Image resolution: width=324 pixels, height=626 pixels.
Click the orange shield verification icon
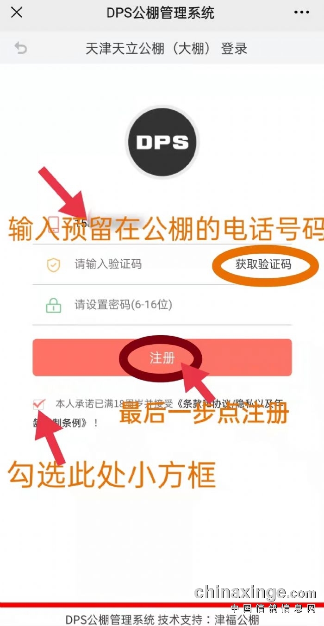54,265
